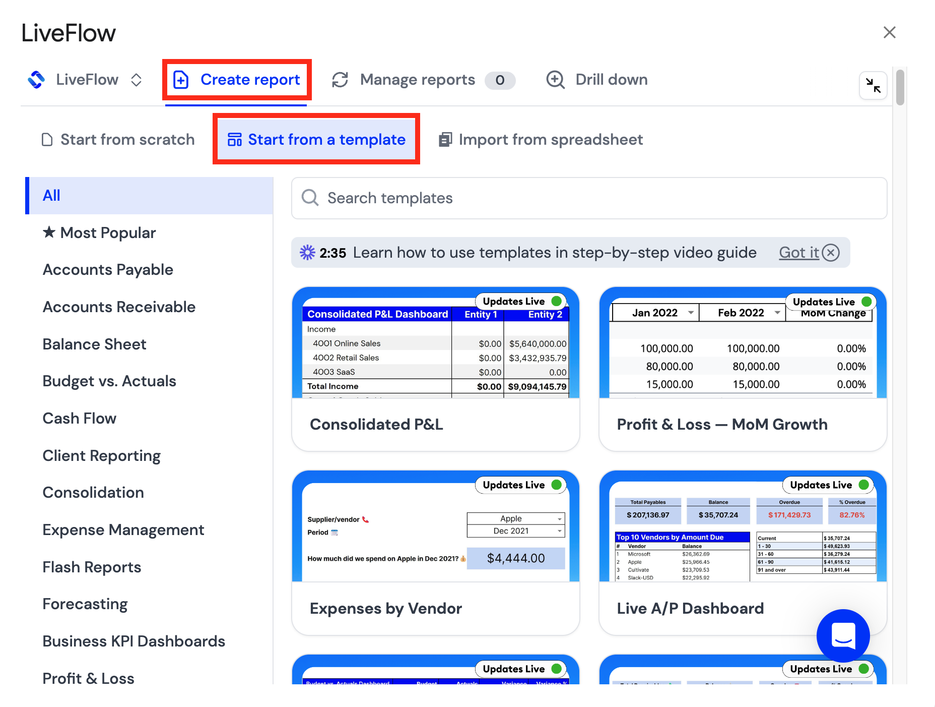Click the search magnifier icon
The image size is (935, 707).
pos(310,198)
